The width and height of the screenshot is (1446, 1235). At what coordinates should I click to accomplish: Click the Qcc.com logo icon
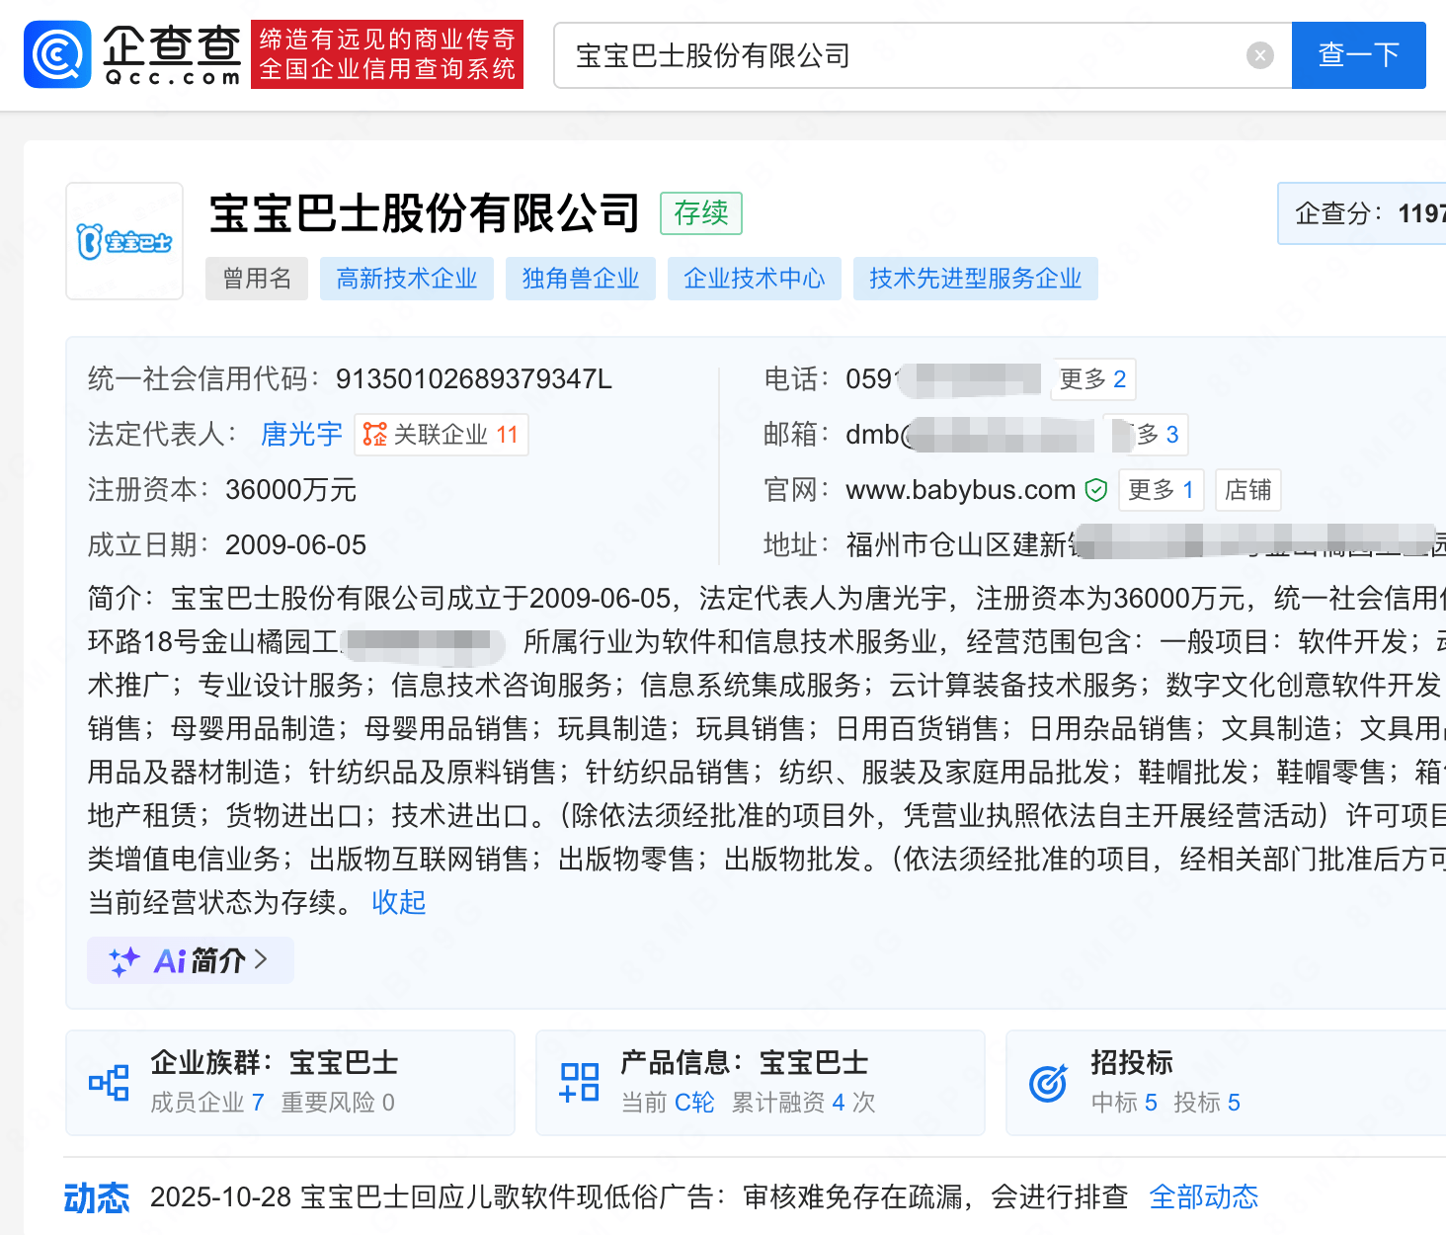(56, 54)
